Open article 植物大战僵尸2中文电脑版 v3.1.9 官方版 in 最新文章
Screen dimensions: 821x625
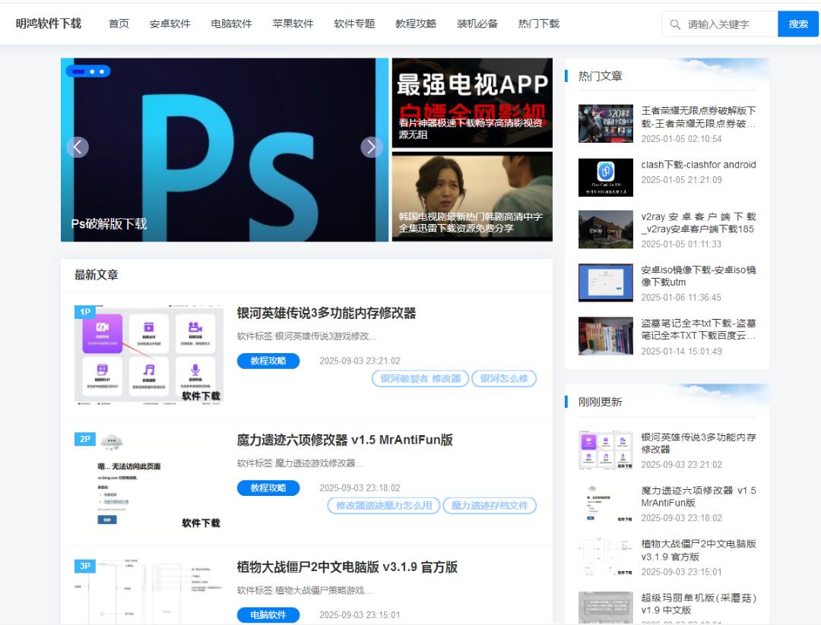(x=347, y=567)
